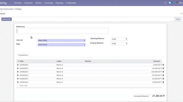Click the drag handle for Memo 4 row
183x102 pixels.
[18, 72]
